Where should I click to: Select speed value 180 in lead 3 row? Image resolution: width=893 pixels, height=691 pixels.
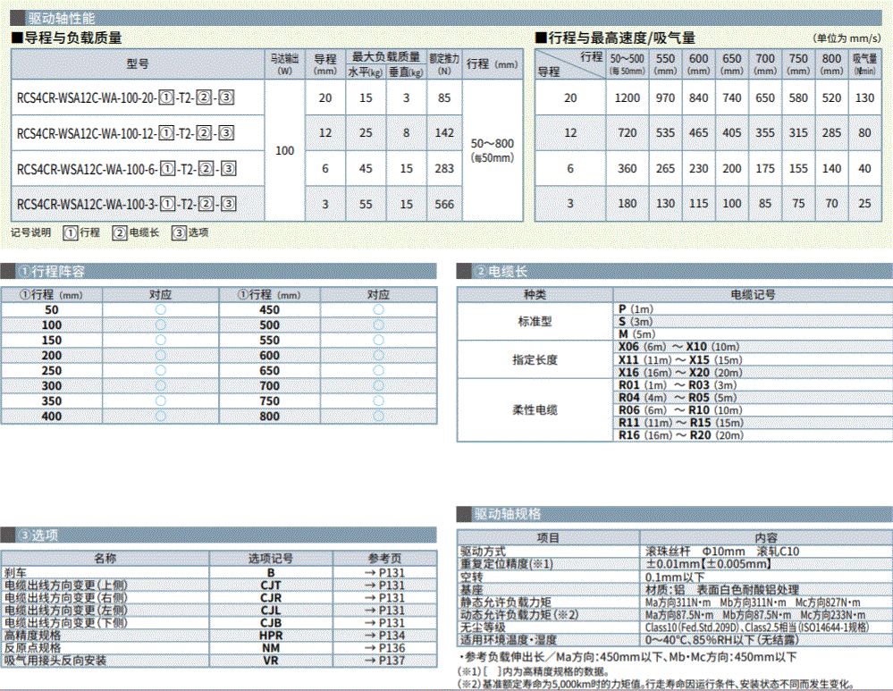[627, 204]
